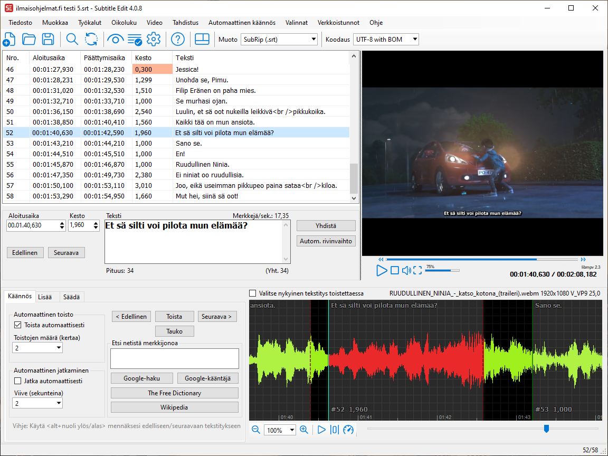Play video with the player play icon
Screen dimensions: 608x456
pyautogui.click(x=382, y=270)
